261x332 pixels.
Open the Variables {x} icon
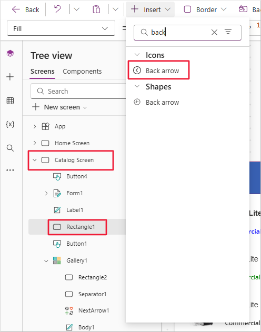pyautogui.click(x=10, y=124)
